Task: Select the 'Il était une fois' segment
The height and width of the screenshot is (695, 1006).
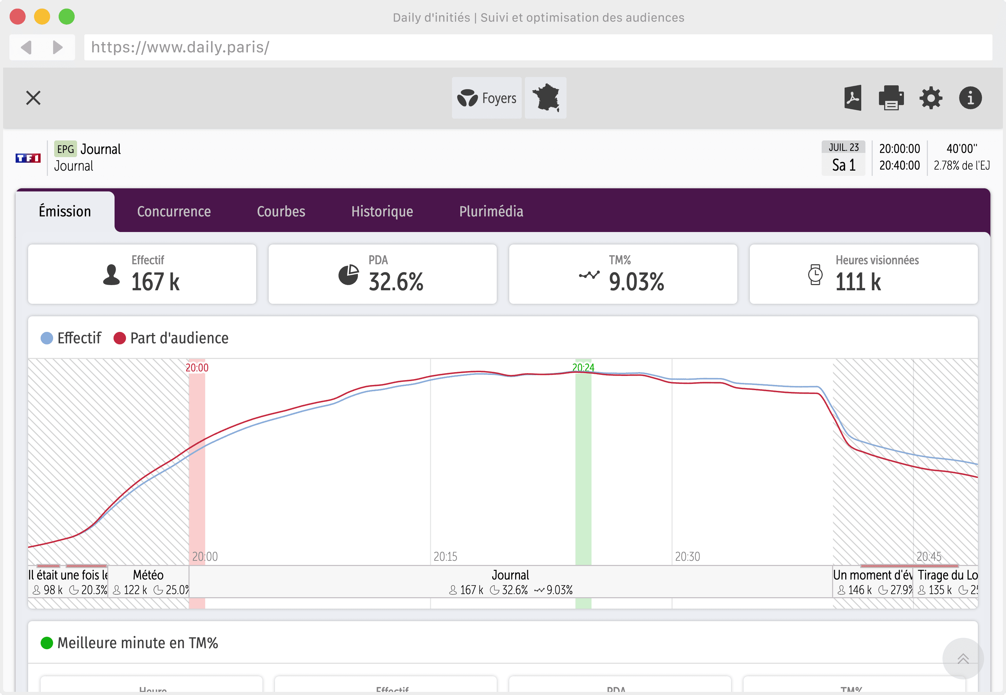Action: pyautogui.click(x=68, y=582)
